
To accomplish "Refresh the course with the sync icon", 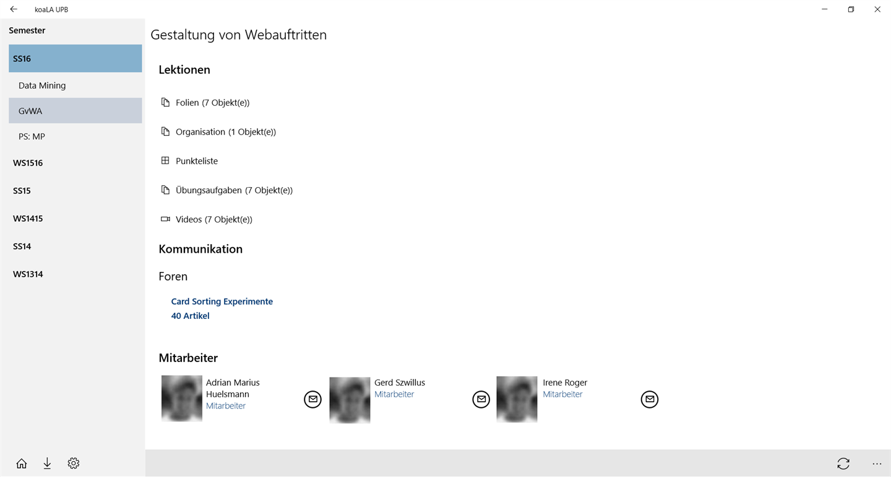I will [843, 463].
